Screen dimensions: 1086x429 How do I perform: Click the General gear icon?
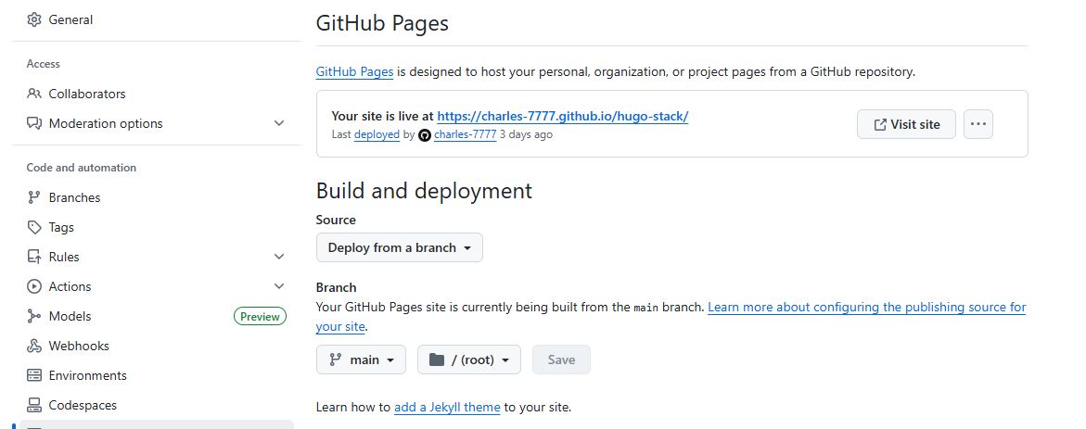click(x=34, y=19)
